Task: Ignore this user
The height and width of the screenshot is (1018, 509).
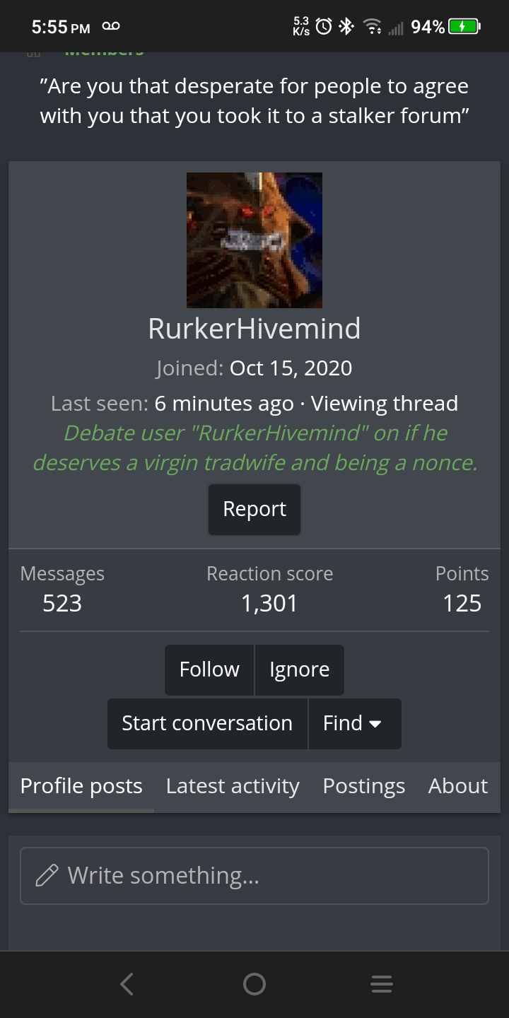Action: [300, 670]
